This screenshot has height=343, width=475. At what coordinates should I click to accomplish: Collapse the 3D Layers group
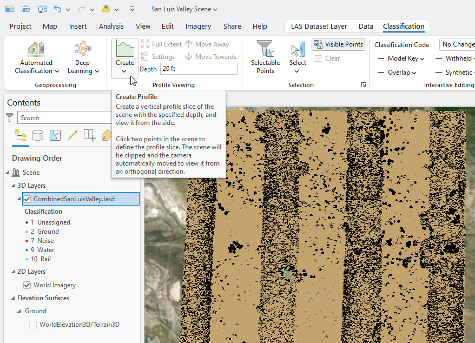[14, 186]
